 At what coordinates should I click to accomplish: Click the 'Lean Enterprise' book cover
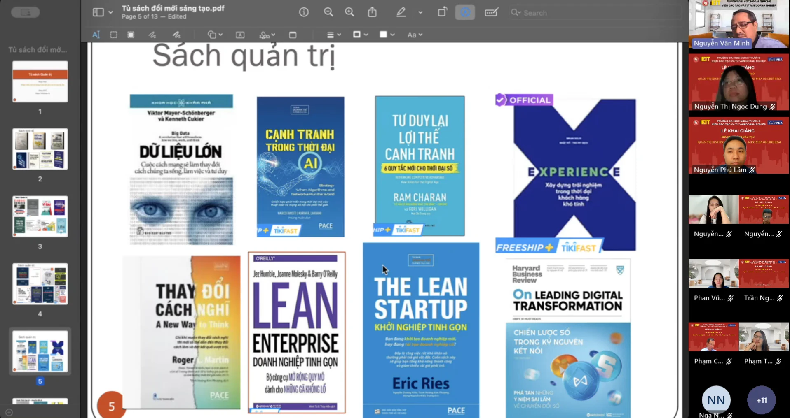[x=297, y=332]
